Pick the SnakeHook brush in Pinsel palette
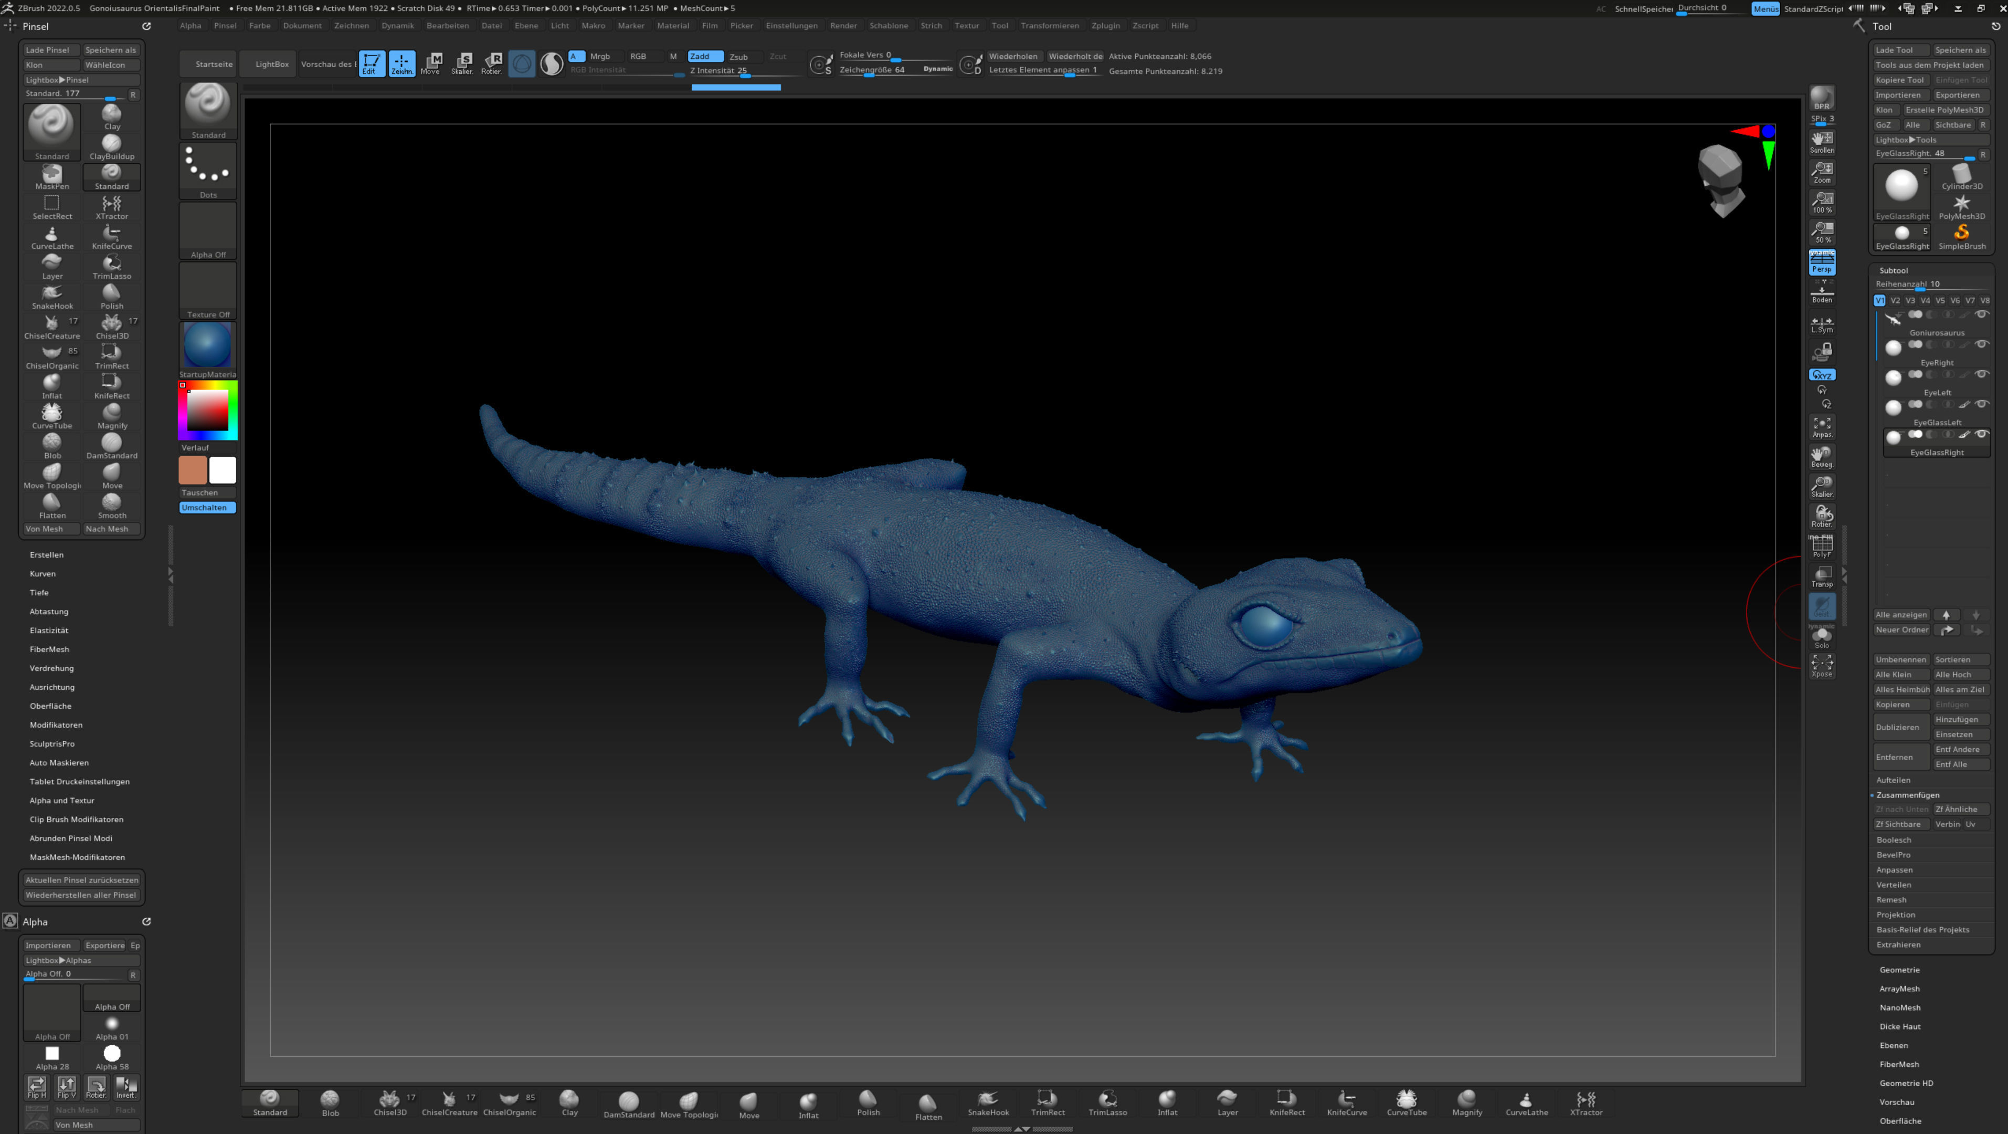 (x=52, y=297)
